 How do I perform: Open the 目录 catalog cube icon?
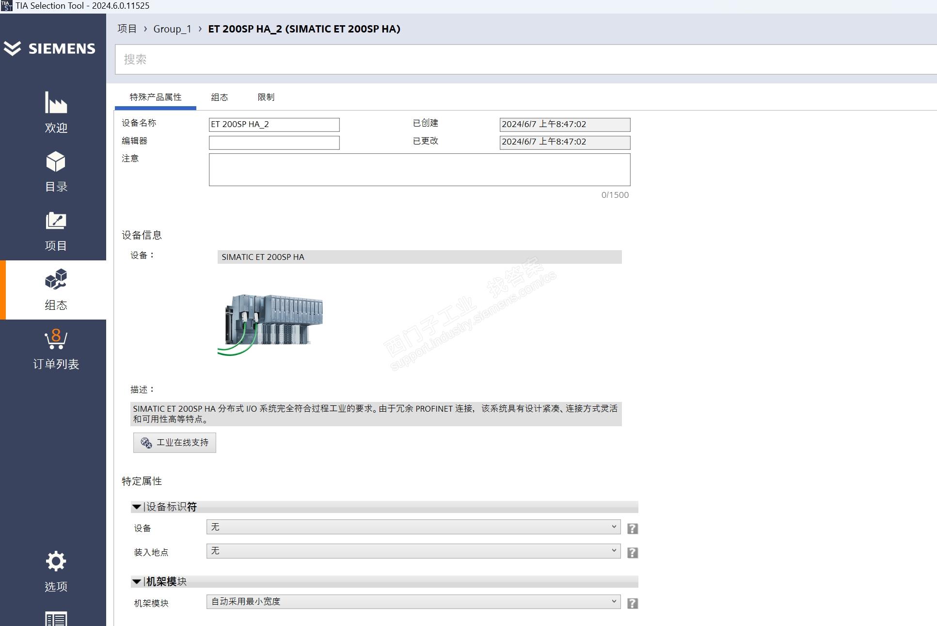coord(56,162)
